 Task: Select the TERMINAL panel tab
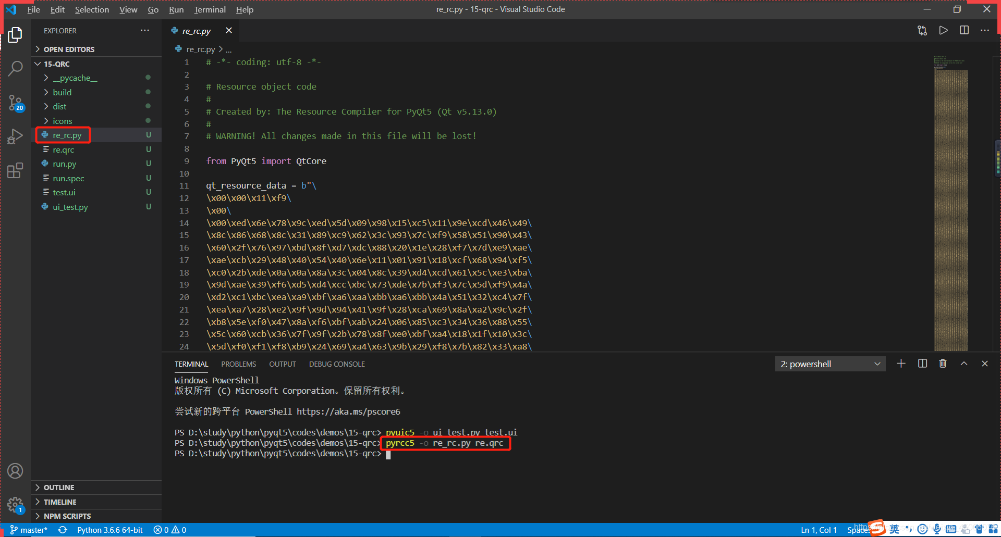pos(191,364)
